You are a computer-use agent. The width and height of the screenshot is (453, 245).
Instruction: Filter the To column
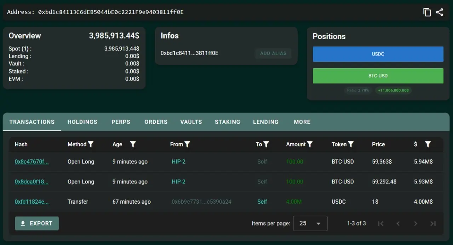(x=266, y=144)
